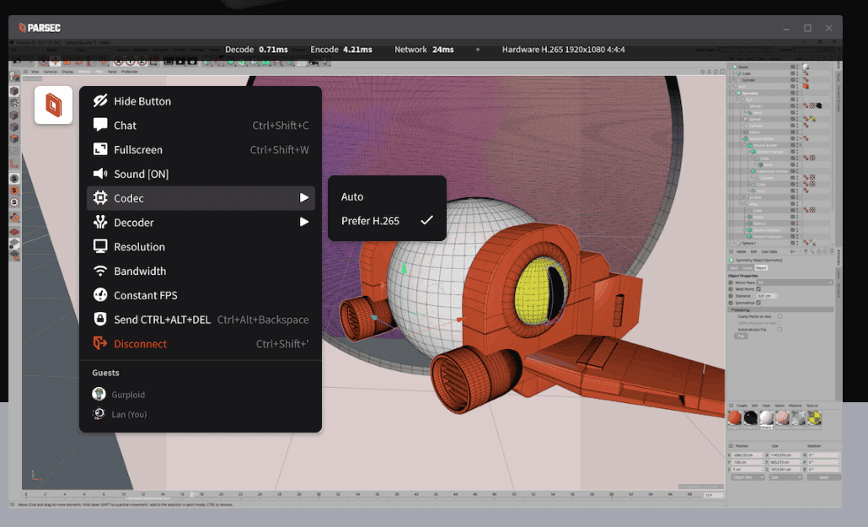Click the X Position input field
The image size is (868, 527).
[748, 454]
